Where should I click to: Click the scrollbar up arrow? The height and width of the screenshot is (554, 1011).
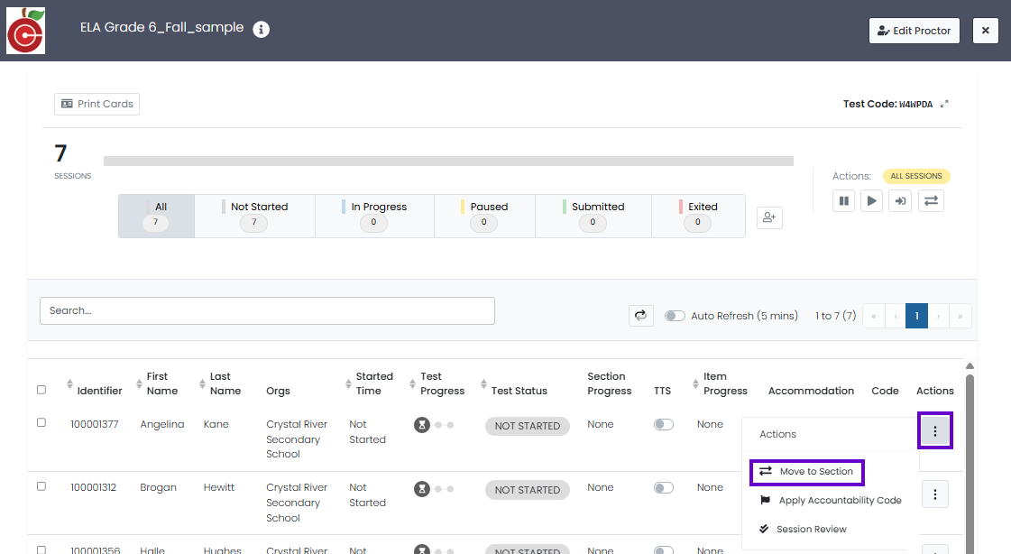[970, 365]
